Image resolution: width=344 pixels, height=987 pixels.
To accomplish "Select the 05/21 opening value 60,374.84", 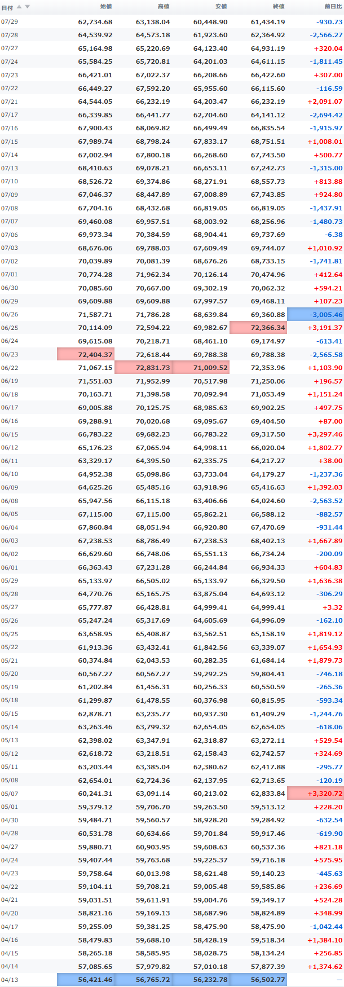I will pyautogui.click(x=95, y=660).
